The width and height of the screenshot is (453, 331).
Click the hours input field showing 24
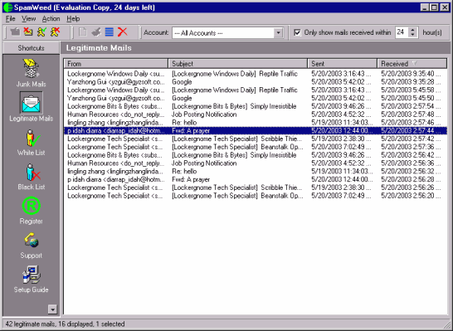coord(402,32)
